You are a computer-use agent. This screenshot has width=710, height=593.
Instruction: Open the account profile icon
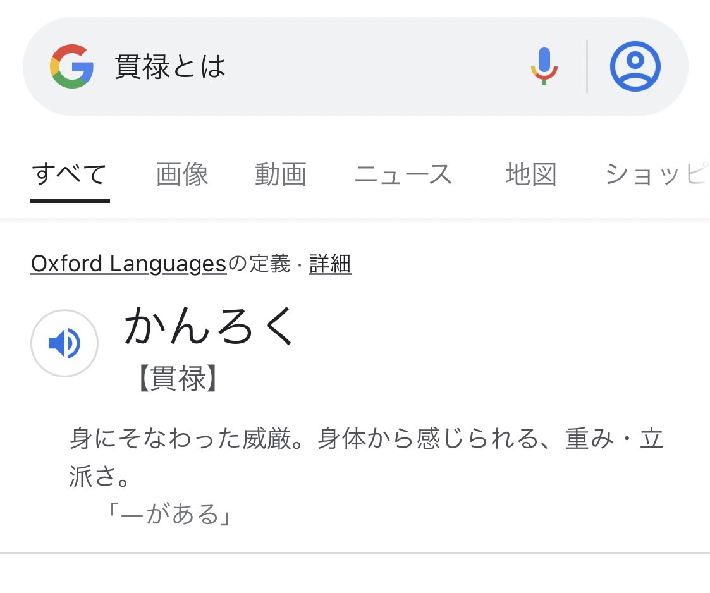pos(635,66)
